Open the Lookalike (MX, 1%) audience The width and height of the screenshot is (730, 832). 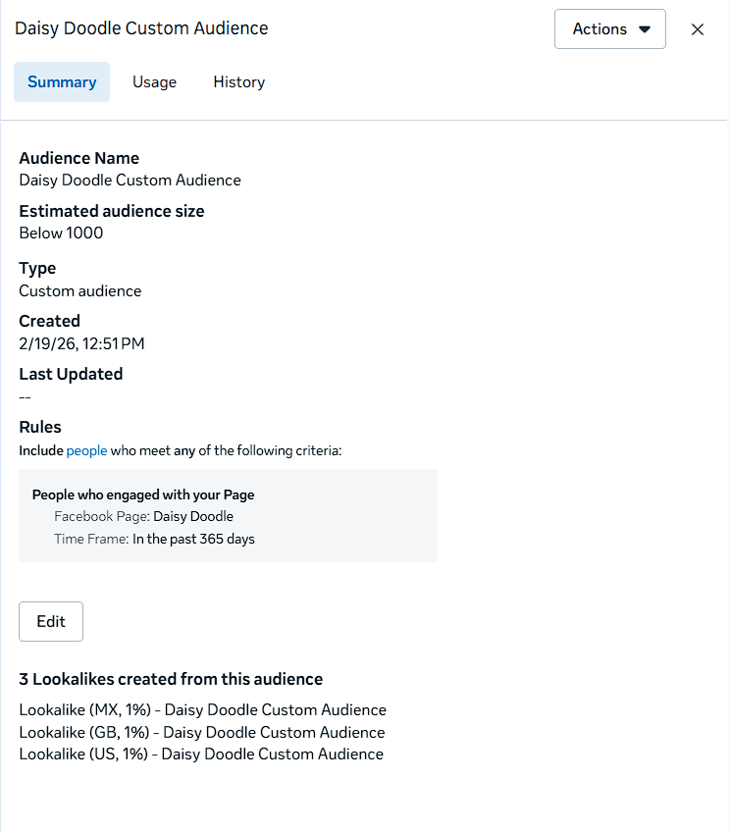tap(202, 709)
